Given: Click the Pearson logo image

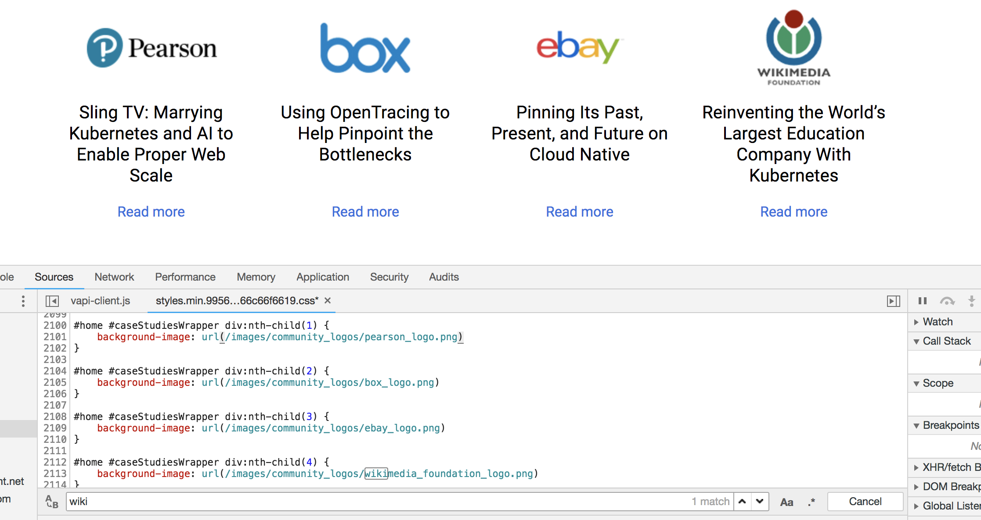Looking at the screenshot, I should click(151, 48).
